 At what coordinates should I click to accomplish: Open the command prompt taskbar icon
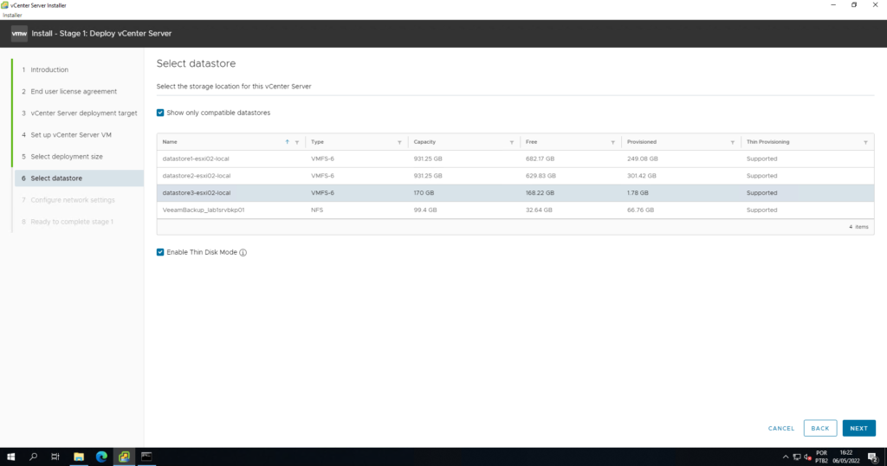point(146,456)
